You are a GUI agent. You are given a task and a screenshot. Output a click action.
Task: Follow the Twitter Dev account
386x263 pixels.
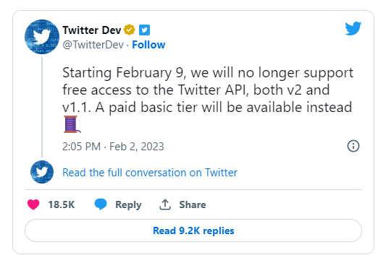[148, 45]
